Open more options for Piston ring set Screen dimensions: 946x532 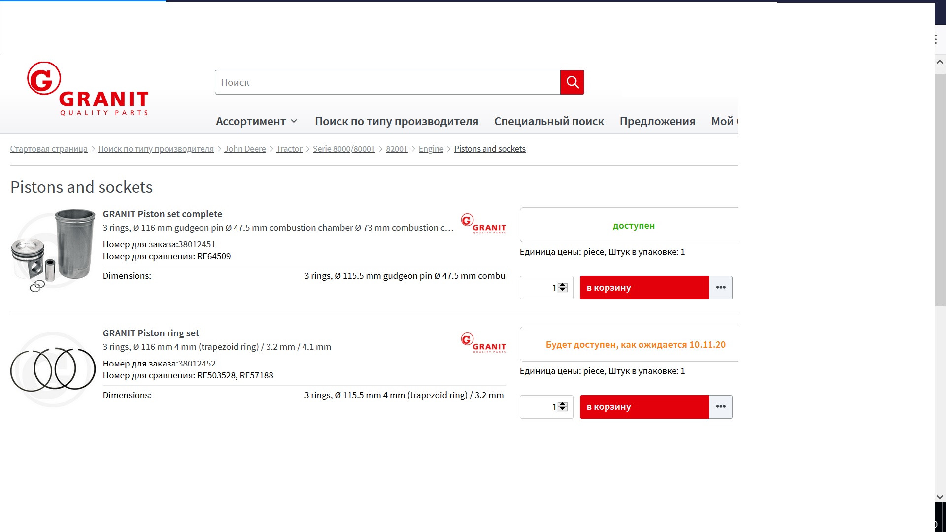[720, 407]
